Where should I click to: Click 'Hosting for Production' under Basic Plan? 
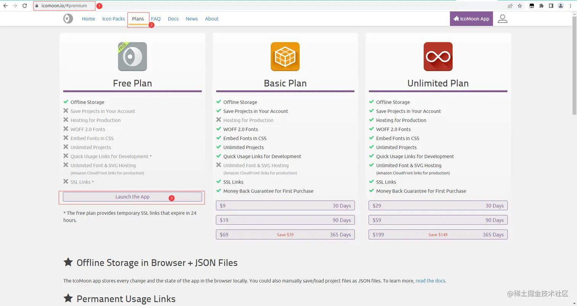[x=248, y=120]
